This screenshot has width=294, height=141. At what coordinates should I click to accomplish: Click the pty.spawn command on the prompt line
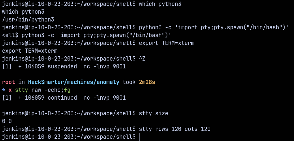(213, 27)
